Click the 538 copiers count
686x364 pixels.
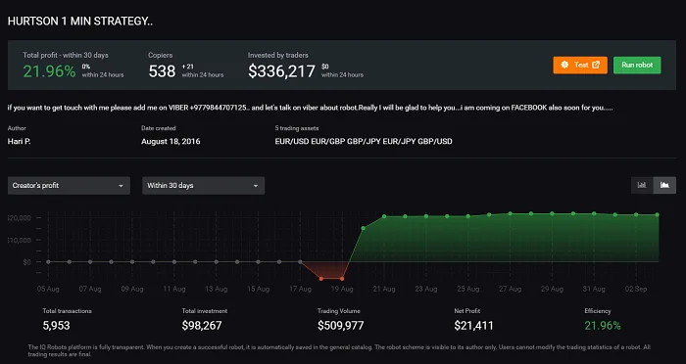[x=162, y=71]
